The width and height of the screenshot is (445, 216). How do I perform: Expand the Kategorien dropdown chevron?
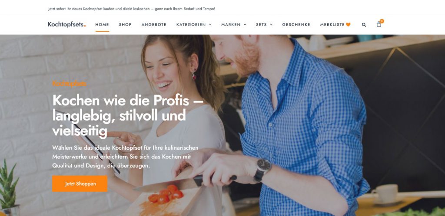point(210,25)
